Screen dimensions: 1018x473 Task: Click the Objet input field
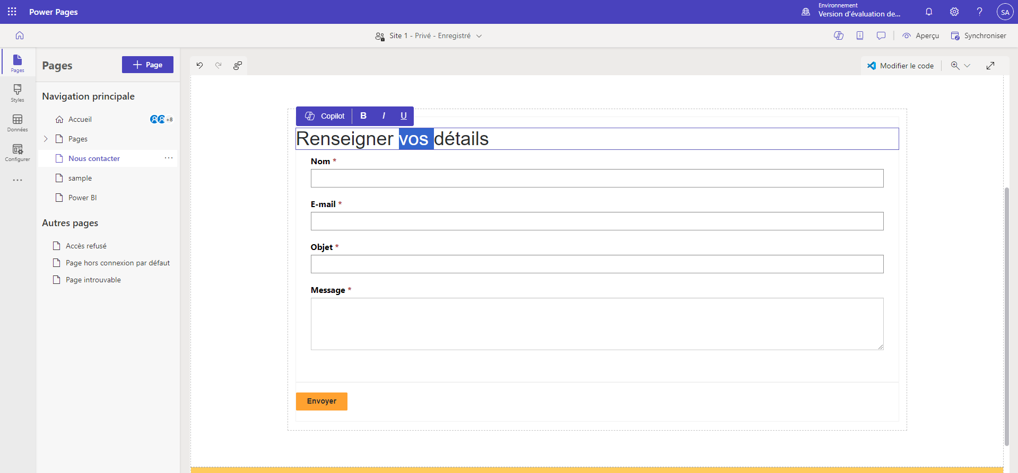point(597,264)
